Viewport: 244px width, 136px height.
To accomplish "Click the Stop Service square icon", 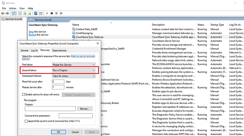I will tap(52, 13).
